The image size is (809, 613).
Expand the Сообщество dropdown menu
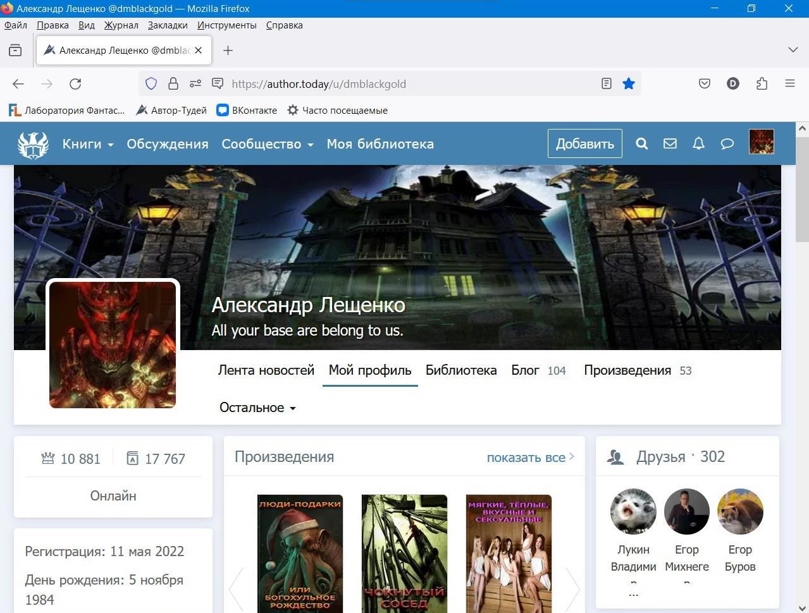tap(267, 144)
